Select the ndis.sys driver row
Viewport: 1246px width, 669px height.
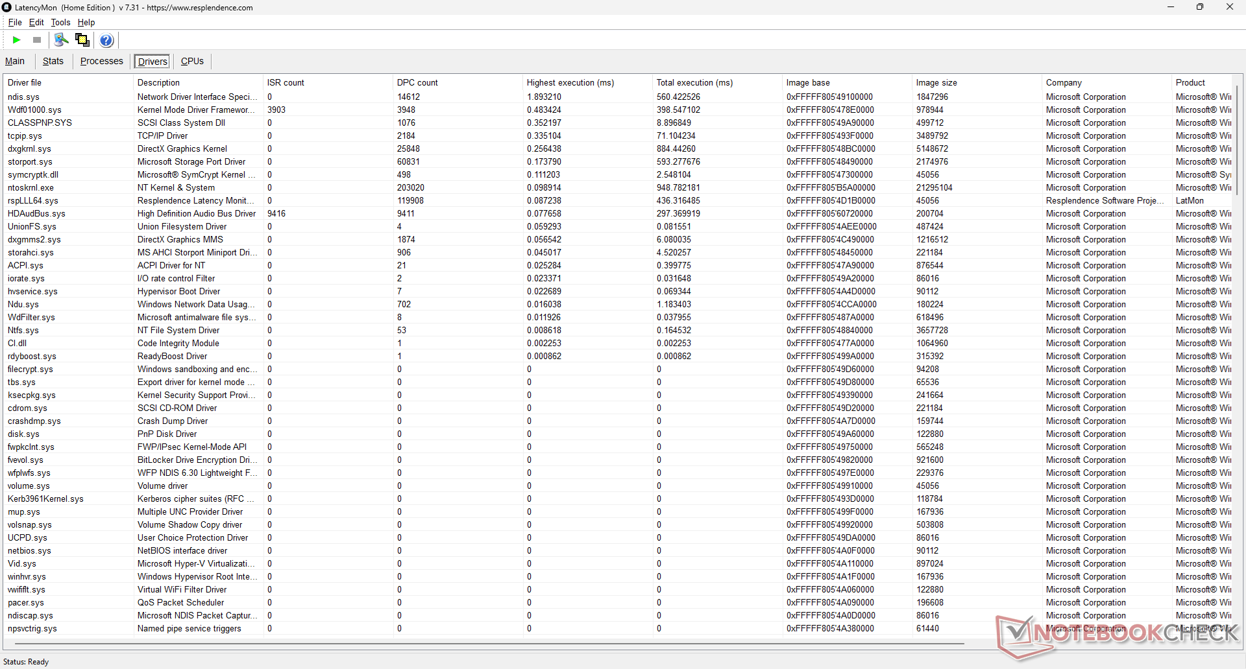tap(618, 97)
